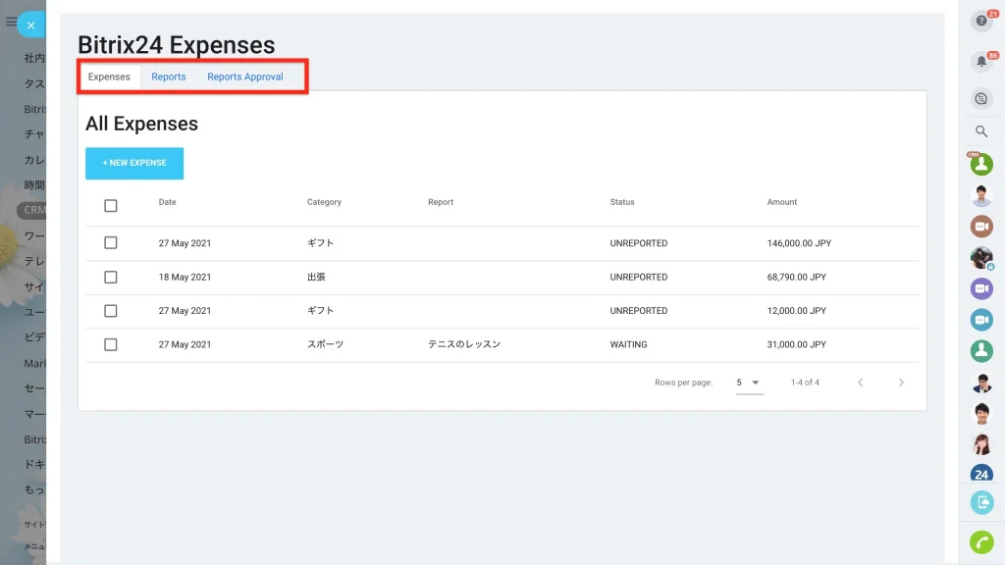
Task: Click the 146,000.00 JPY amount
Action: pyautogui.click(x=799, y=243)
